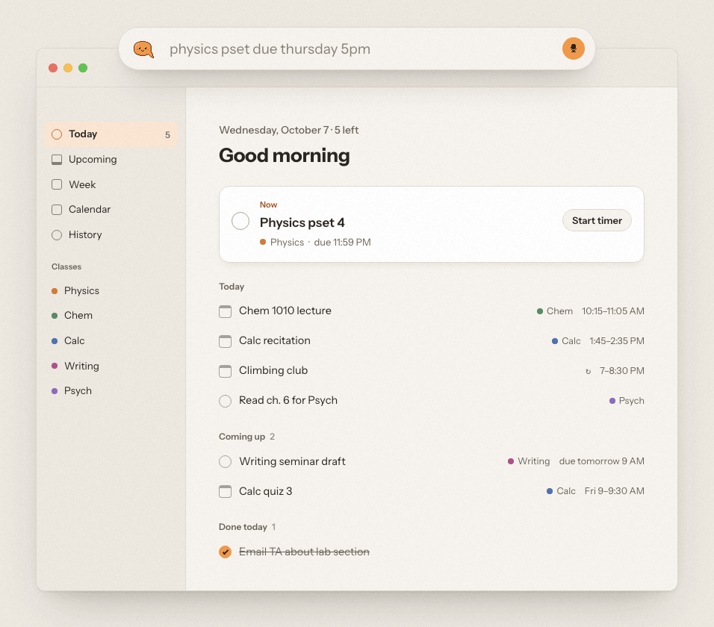Click the calendar icon beside Chem 1010 lecture
Viewport: 714px width, 627px height.
pos(225,311)
